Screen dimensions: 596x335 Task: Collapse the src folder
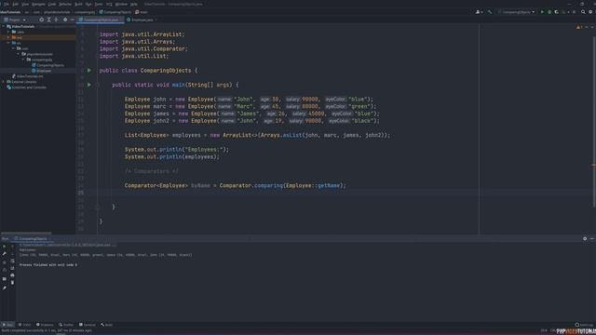[8, 43]
